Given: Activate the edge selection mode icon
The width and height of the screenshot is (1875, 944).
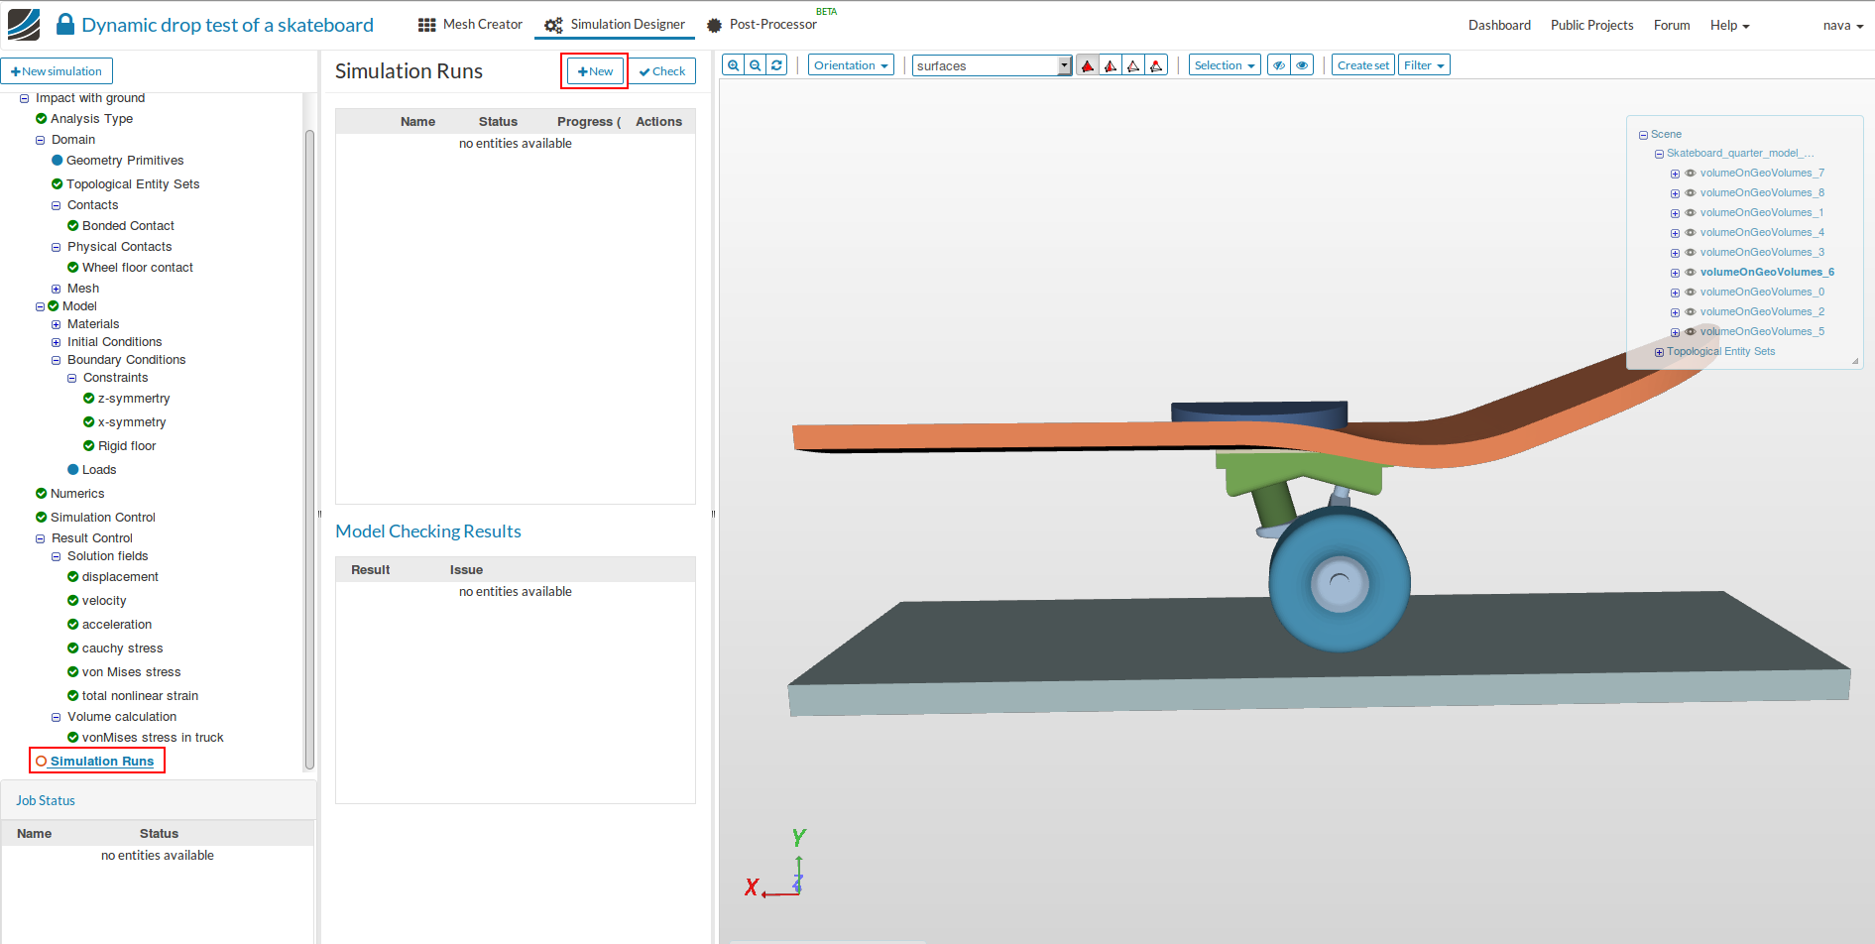Looking at the screenshot, I should tap(1111, 65).
